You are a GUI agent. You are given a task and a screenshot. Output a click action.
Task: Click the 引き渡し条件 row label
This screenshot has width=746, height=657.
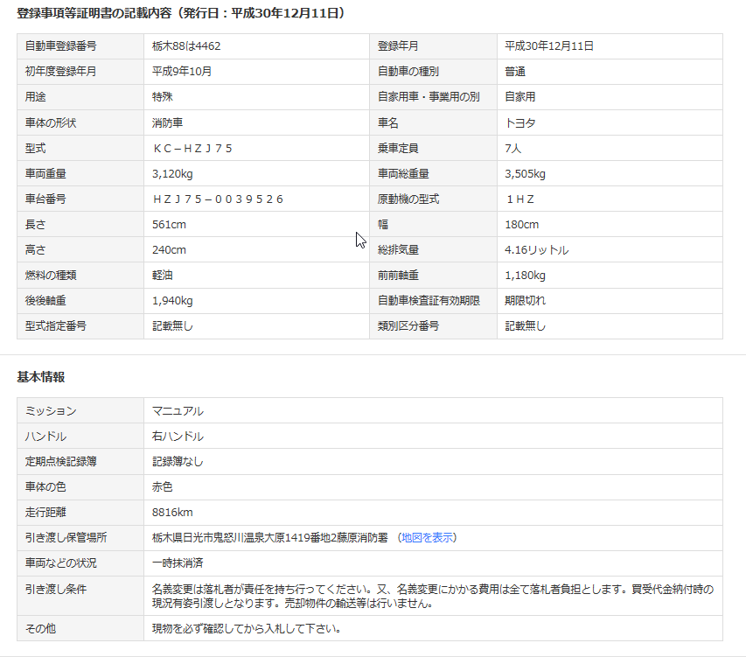tap(56, 589)
